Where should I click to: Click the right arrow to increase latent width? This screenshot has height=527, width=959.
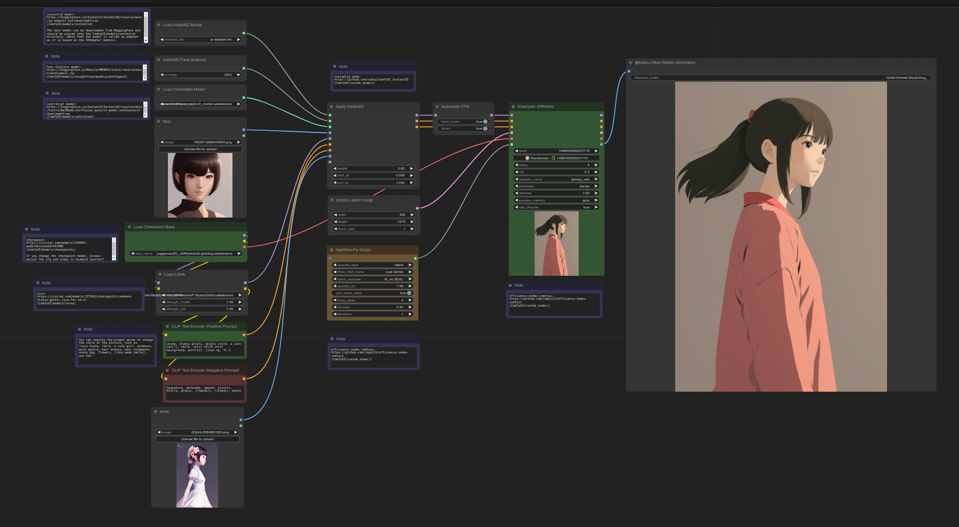pyautogui.click(x=412, y=215)
